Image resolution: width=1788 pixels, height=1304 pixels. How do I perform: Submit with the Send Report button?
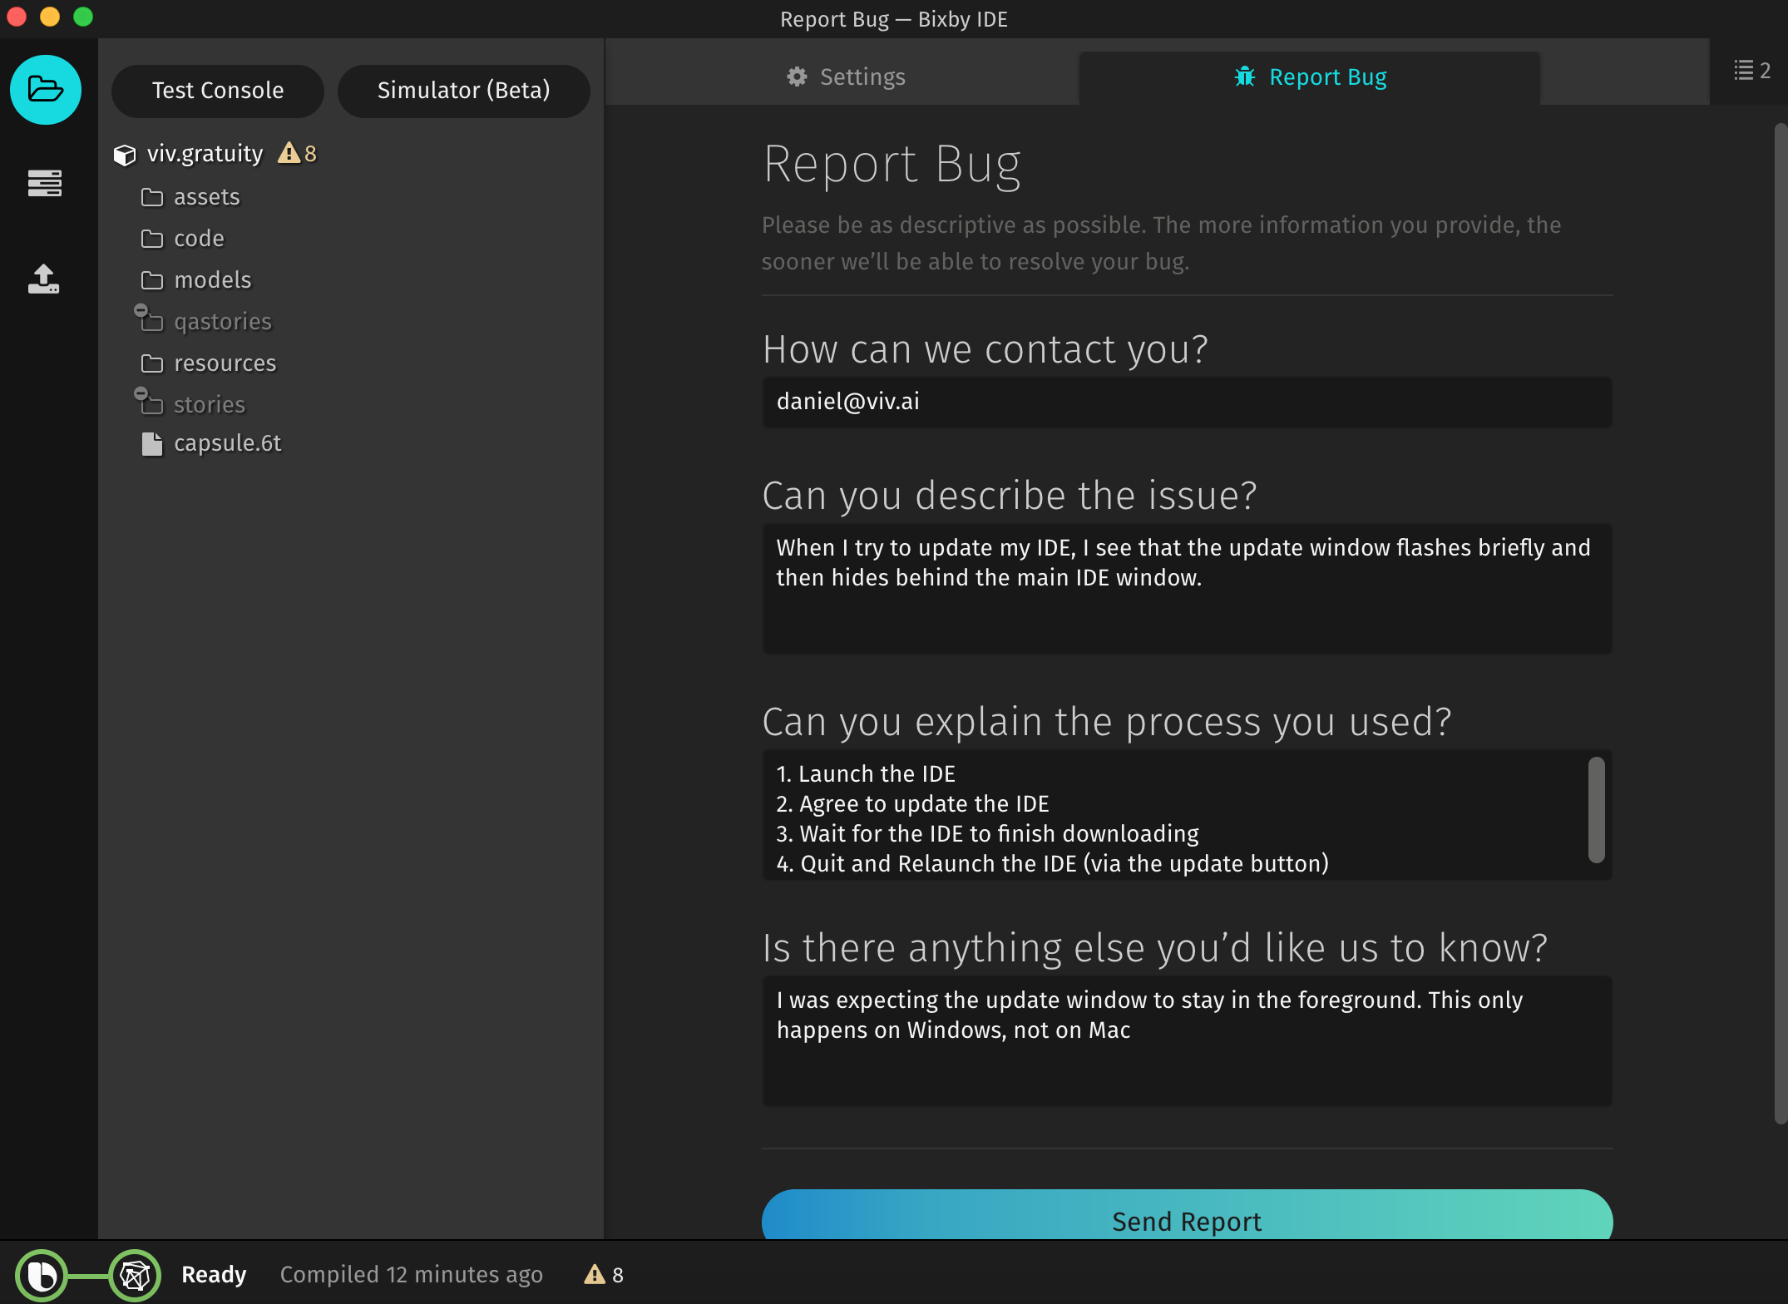[1188, 1216]
